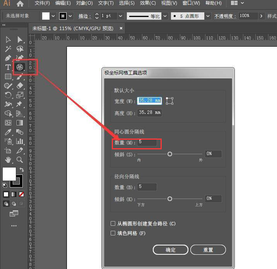
Task: Open the brush definition dropdown
Action: coord(208,16)
